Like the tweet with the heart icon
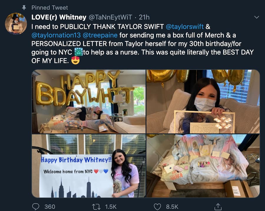 tap(158, 207)
